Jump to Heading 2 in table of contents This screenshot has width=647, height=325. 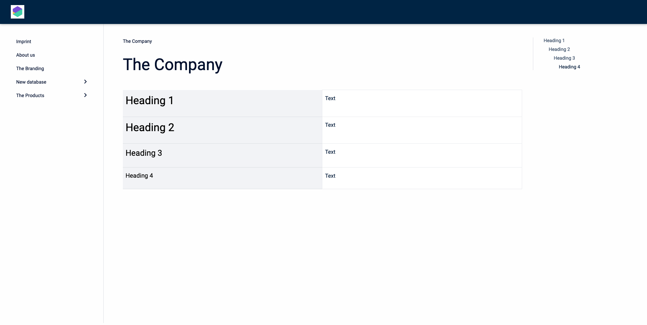pos(559,49)
